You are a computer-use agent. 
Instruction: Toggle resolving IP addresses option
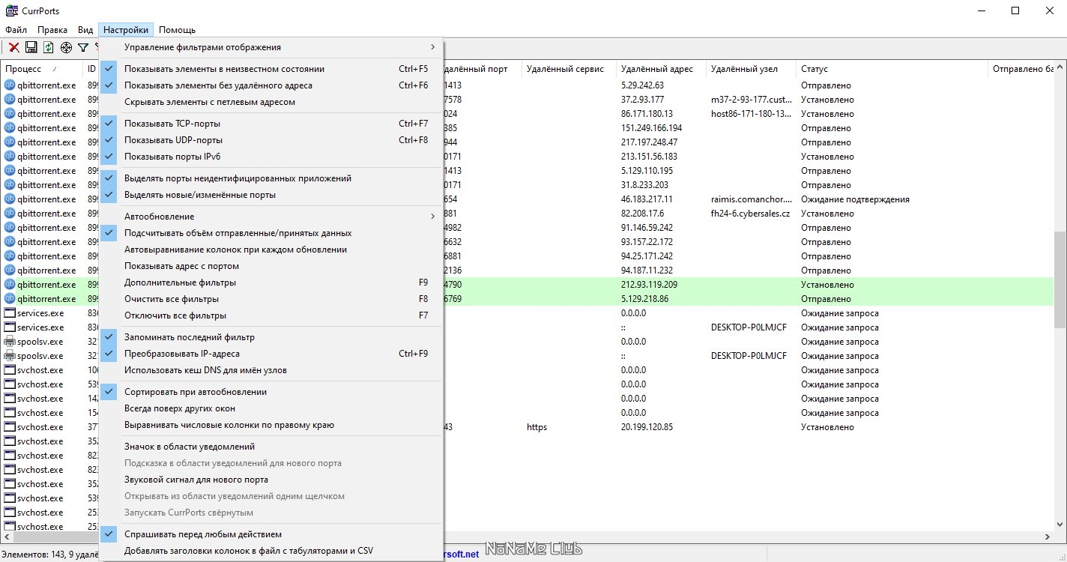coord(271,354)
